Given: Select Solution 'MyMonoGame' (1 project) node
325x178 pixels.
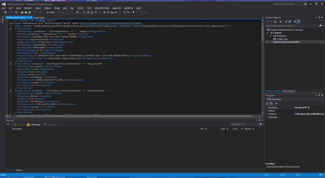Looking at the screenshot, I should tap(287, 30).
